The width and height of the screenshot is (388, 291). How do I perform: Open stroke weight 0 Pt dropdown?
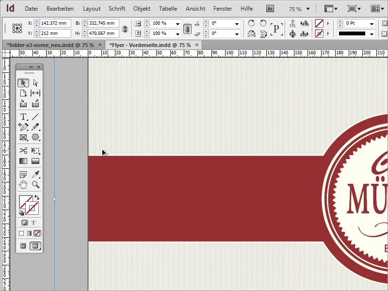click(x=372, y=24)
